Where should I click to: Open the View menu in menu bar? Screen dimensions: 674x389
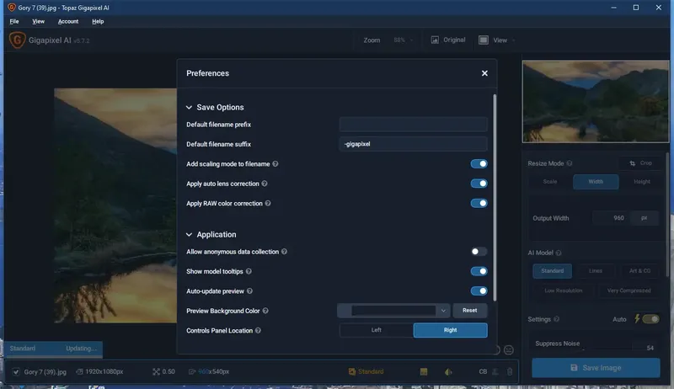tap(38, 21)
